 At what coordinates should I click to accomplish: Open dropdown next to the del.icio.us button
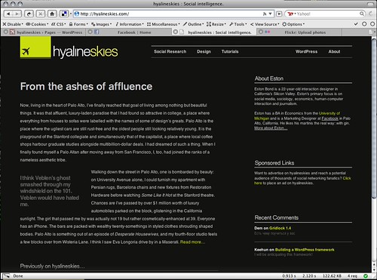(x=71, y=14)
